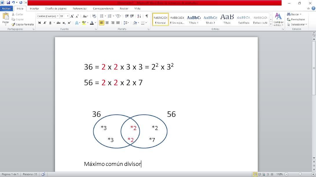The height and width of the screenshot is (177, 316).
Task: Open the Referencias tab
Action: point(80,8)
